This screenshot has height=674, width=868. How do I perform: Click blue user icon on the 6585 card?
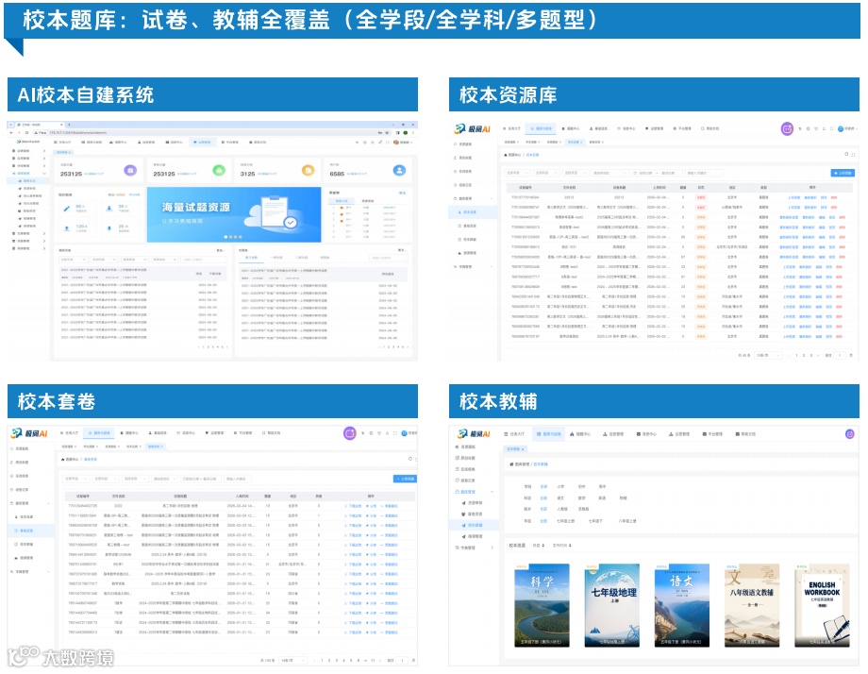[x=399, y=171]
